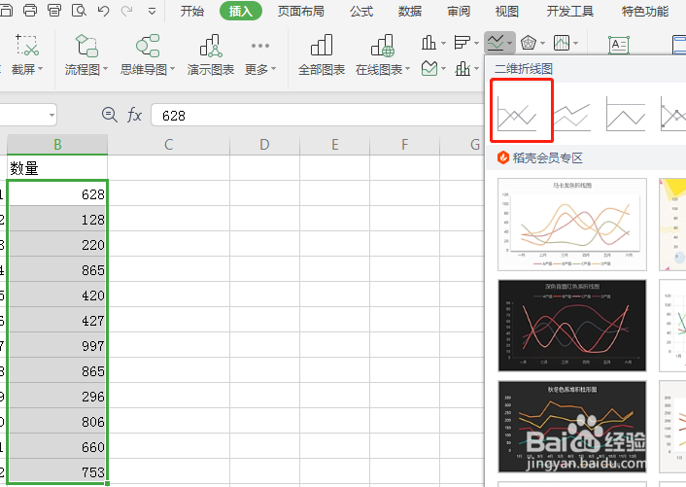Select column C header

coord(168,145)
